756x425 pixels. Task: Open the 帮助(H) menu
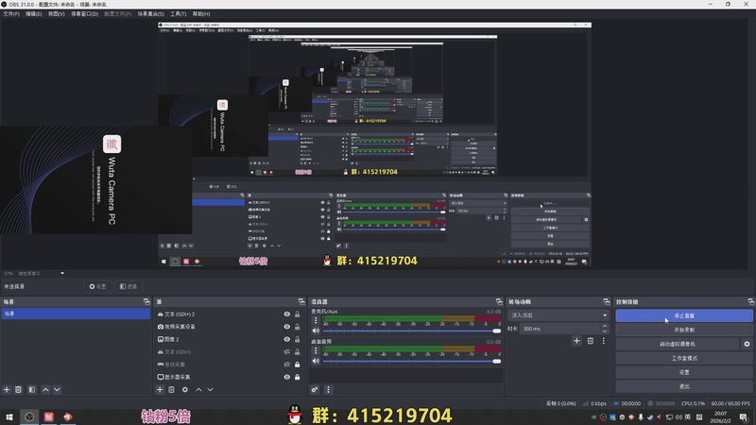201,14
